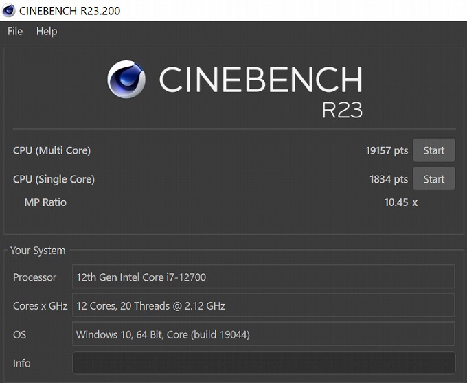Start the CPU Single Core benchmark
Viewport: 467px width, 383px height.
(x=433, y=179)
